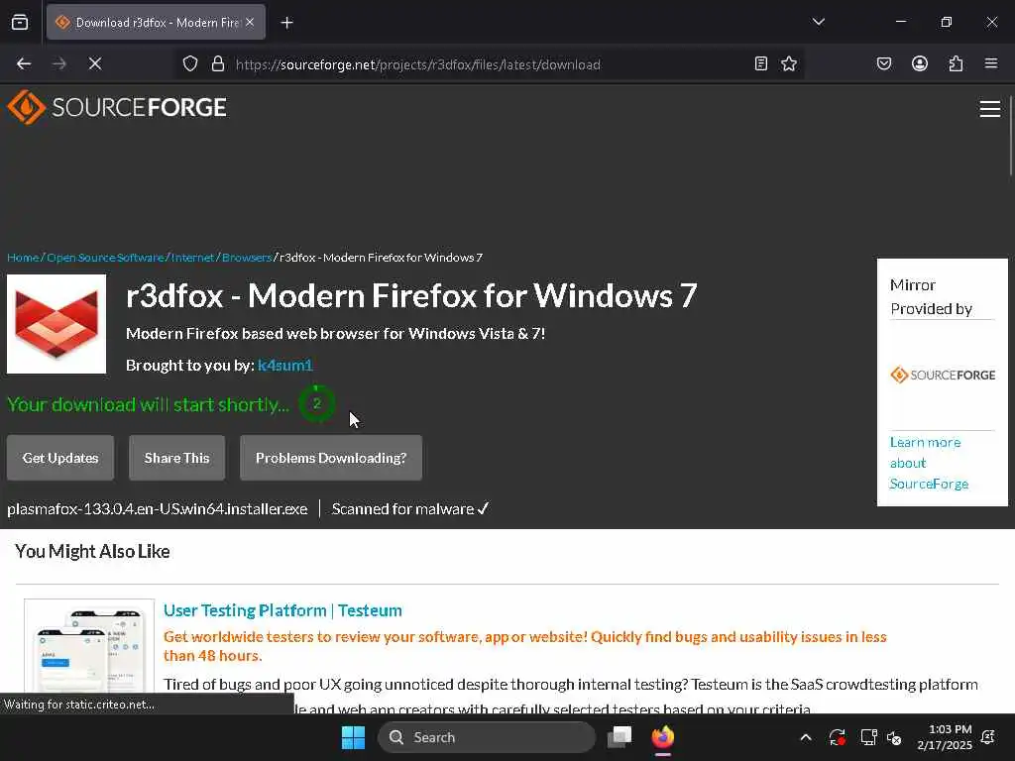Open the extensions puzzle icon
The width and height of the screenshot is (1015, 761).
(x=956, y=64)
